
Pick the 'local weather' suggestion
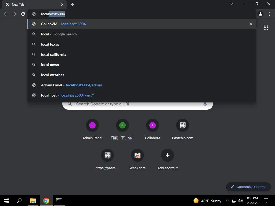[142, 75]
